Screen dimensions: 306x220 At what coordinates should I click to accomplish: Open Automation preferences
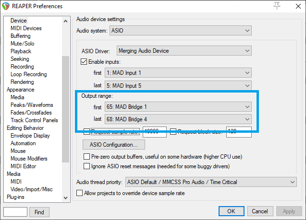pyautogui.click(x=23, y=143)
